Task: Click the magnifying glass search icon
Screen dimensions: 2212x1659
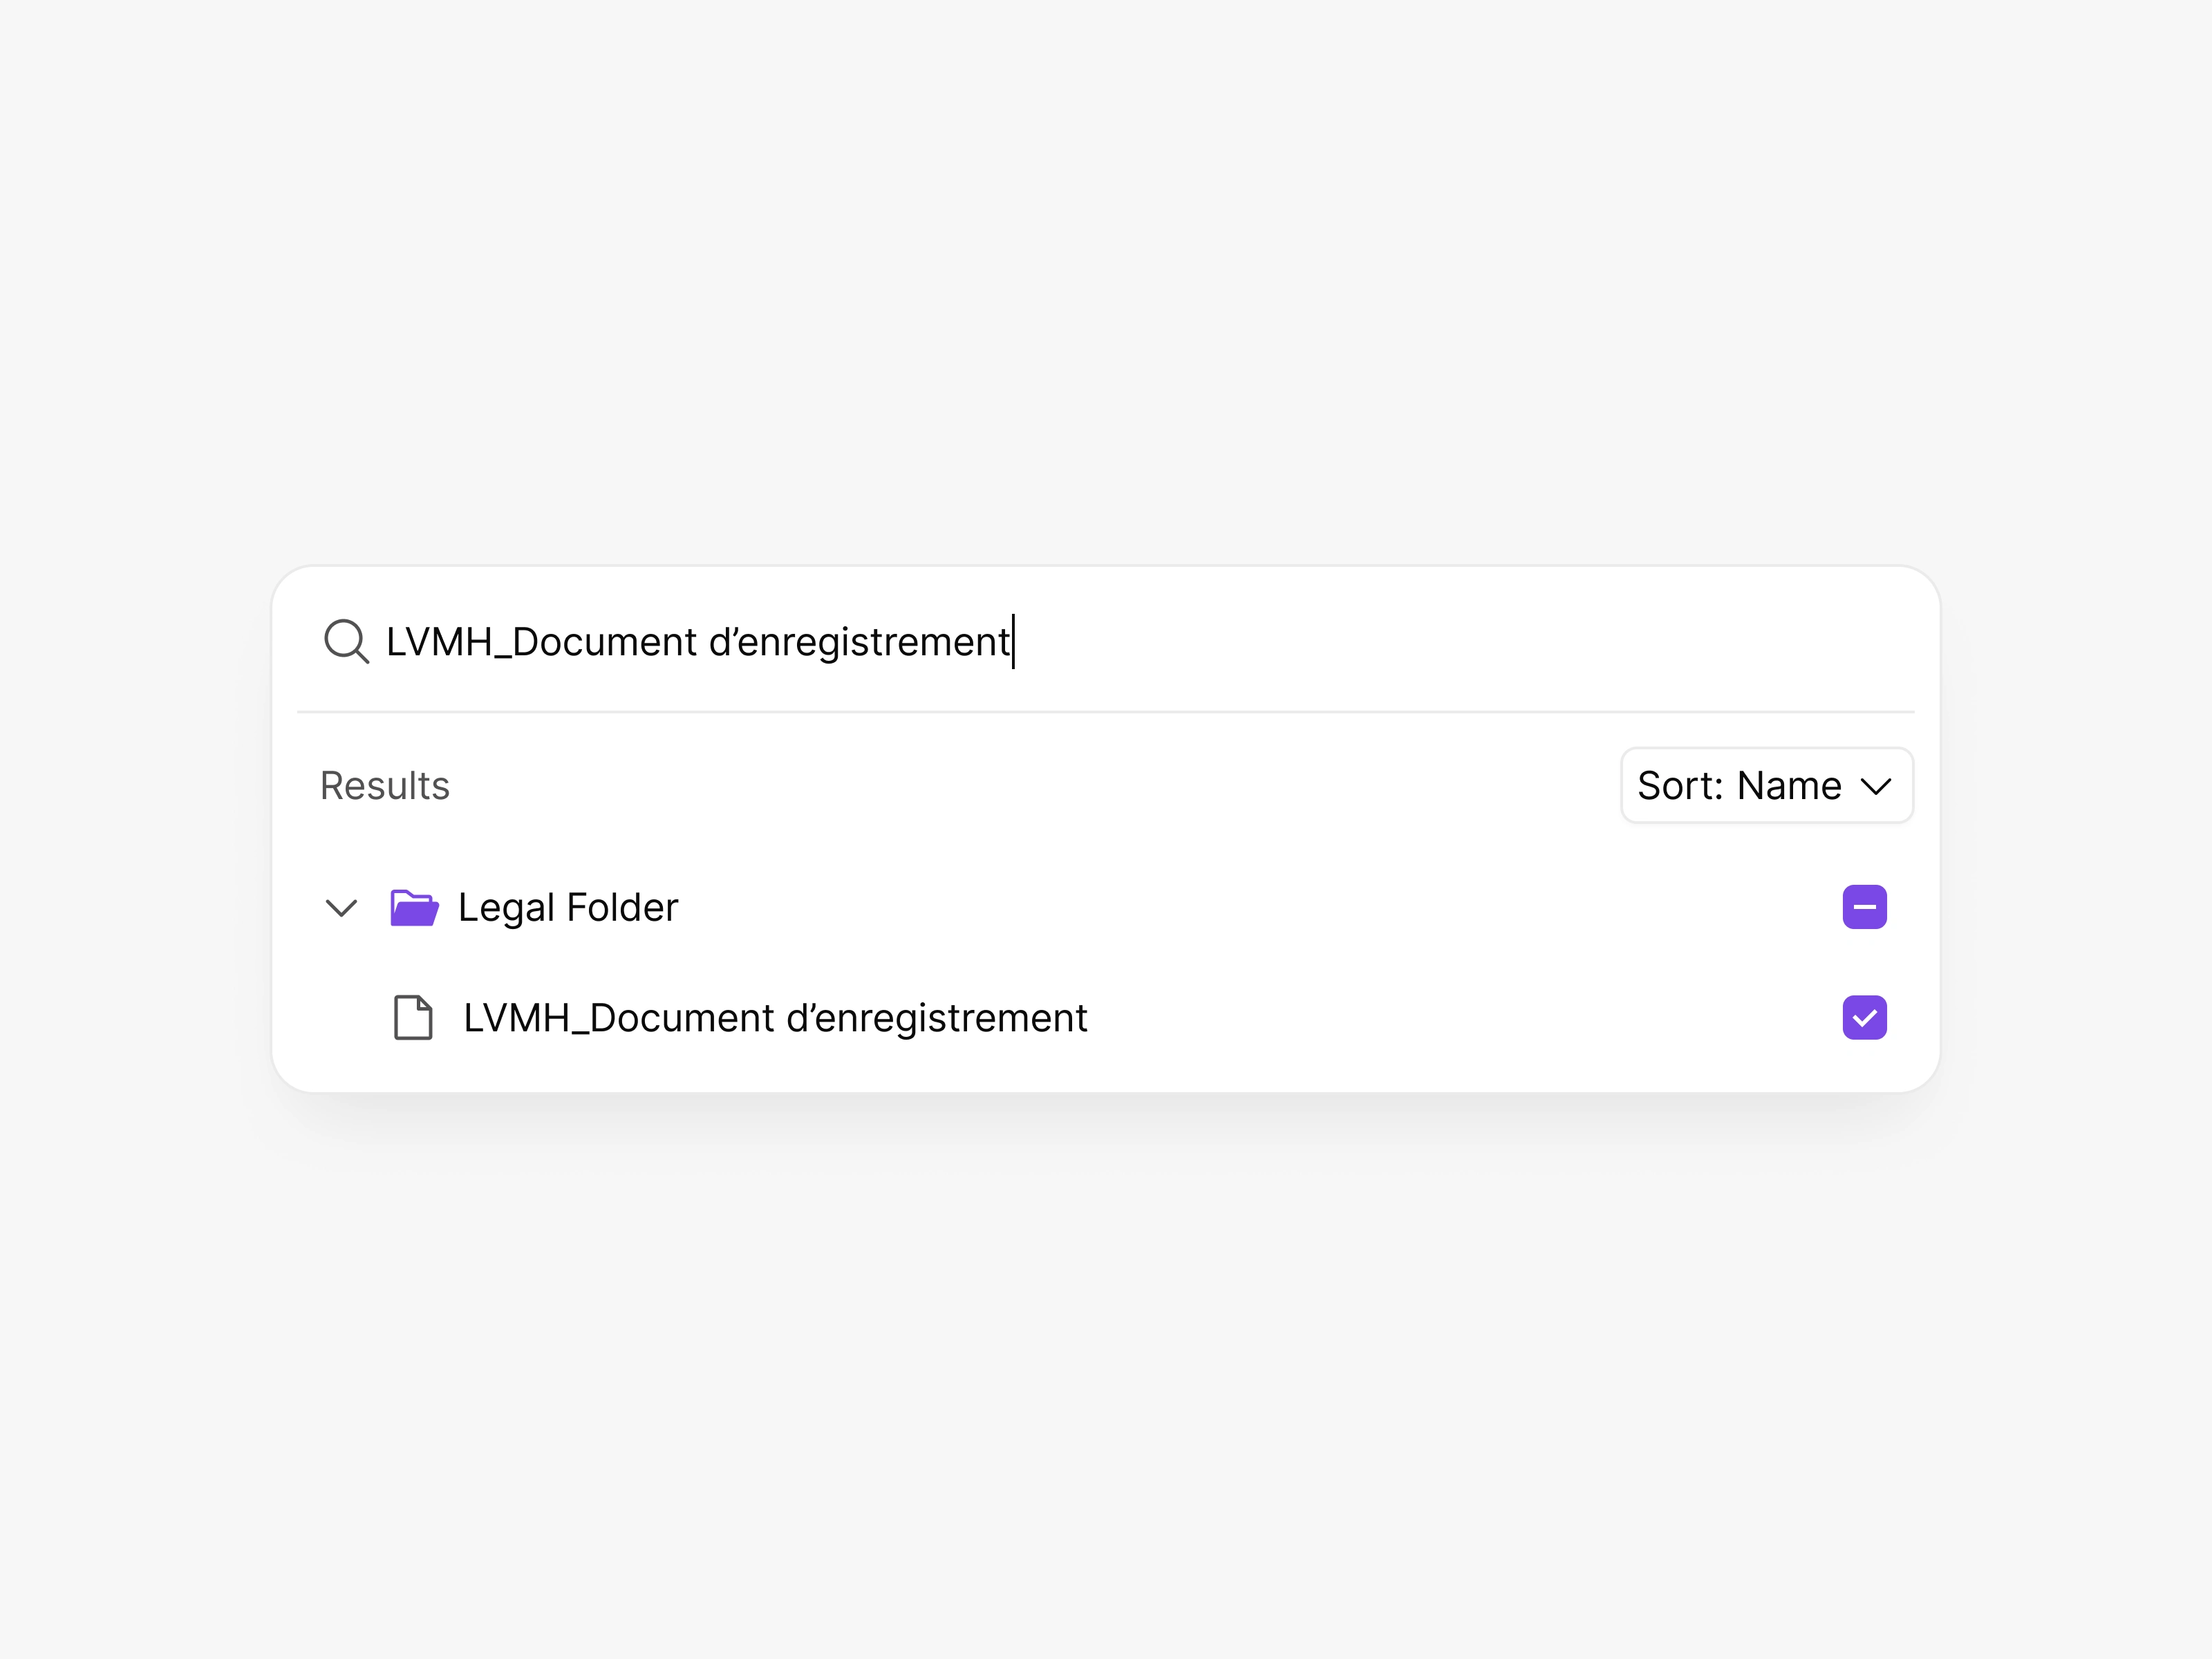Action: click(346, 641)
